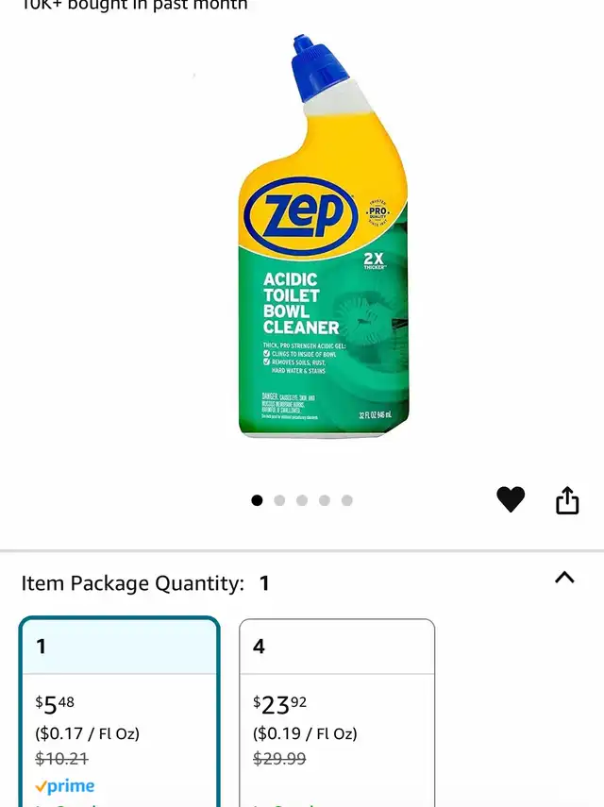Go to fifth image carousel dot

347,500
